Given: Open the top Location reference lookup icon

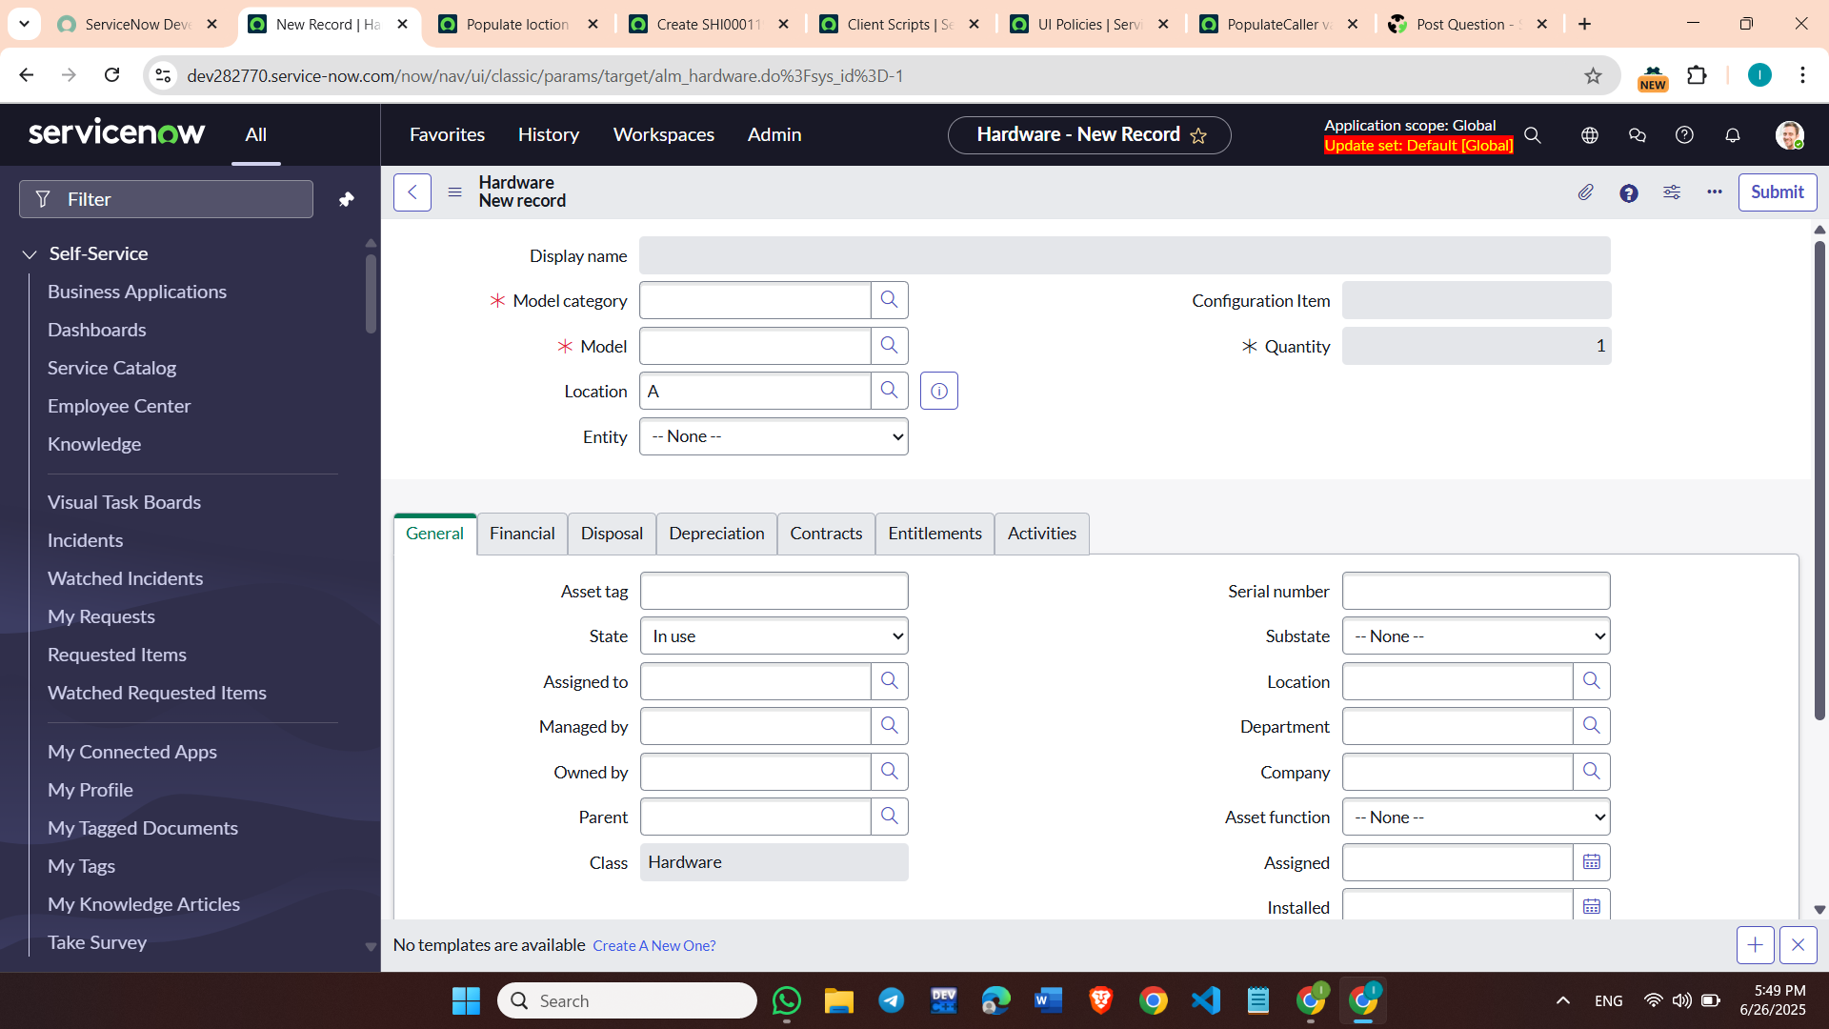Looking at the screenshot, I should 889,391.
